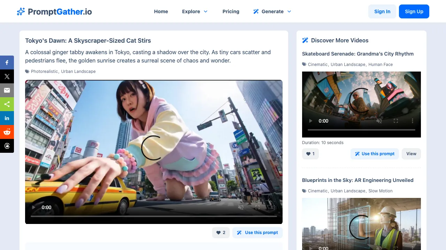This screenshot has width=446, height=250.
Task: Like the Skateboard Serenade video
Action: point(310,154)
